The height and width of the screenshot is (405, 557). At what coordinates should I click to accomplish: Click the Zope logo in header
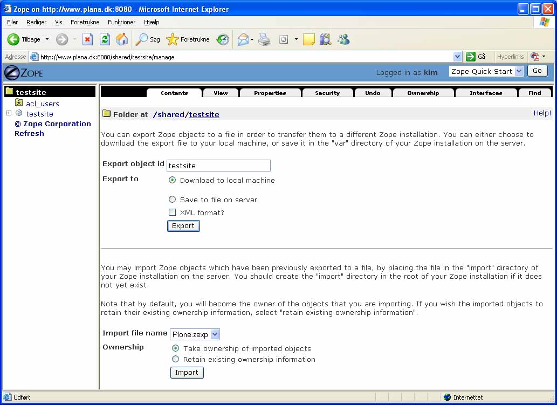click(x=24, y=72)
